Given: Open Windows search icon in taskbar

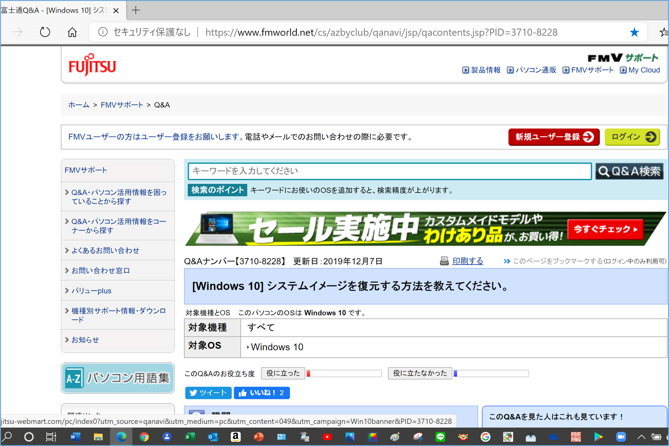Looking at the screenshot, I should [7, 437].
